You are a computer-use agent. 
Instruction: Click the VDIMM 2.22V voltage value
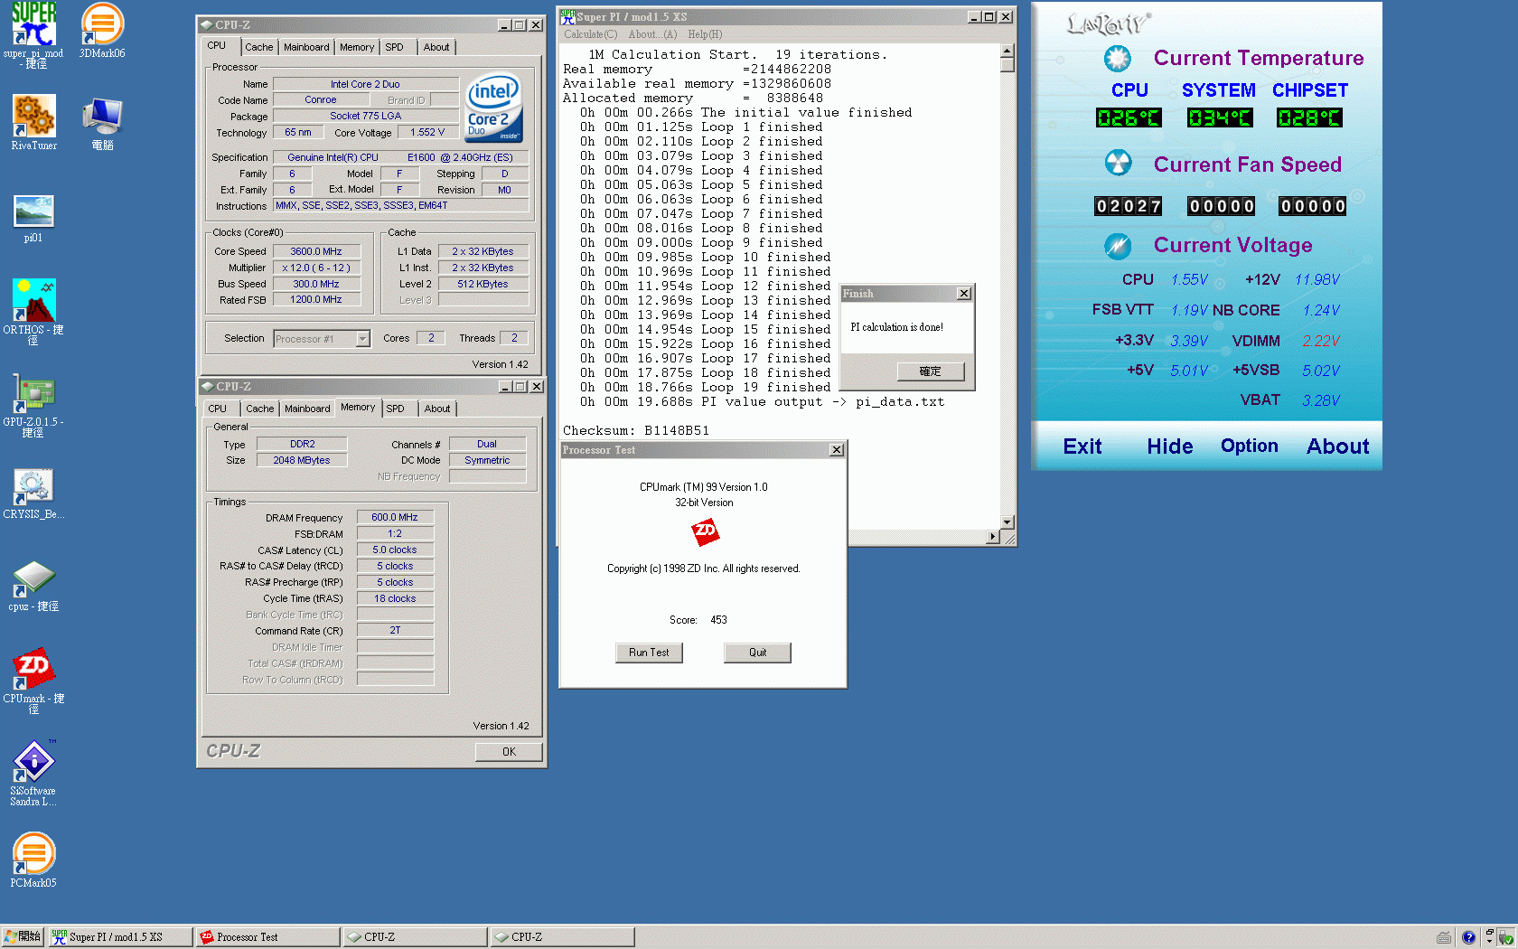tap(1320, 341)
